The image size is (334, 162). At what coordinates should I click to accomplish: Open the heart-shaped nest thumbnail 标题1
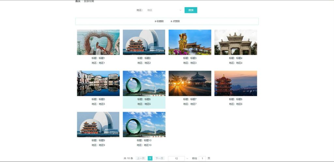[x=98, y=42]
